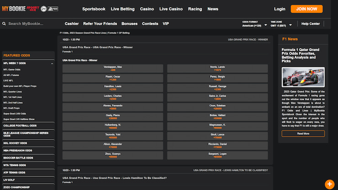
Task: Open the Formula 1 Qatar Grand Prix article headline
Action: [x=301, y=55]
